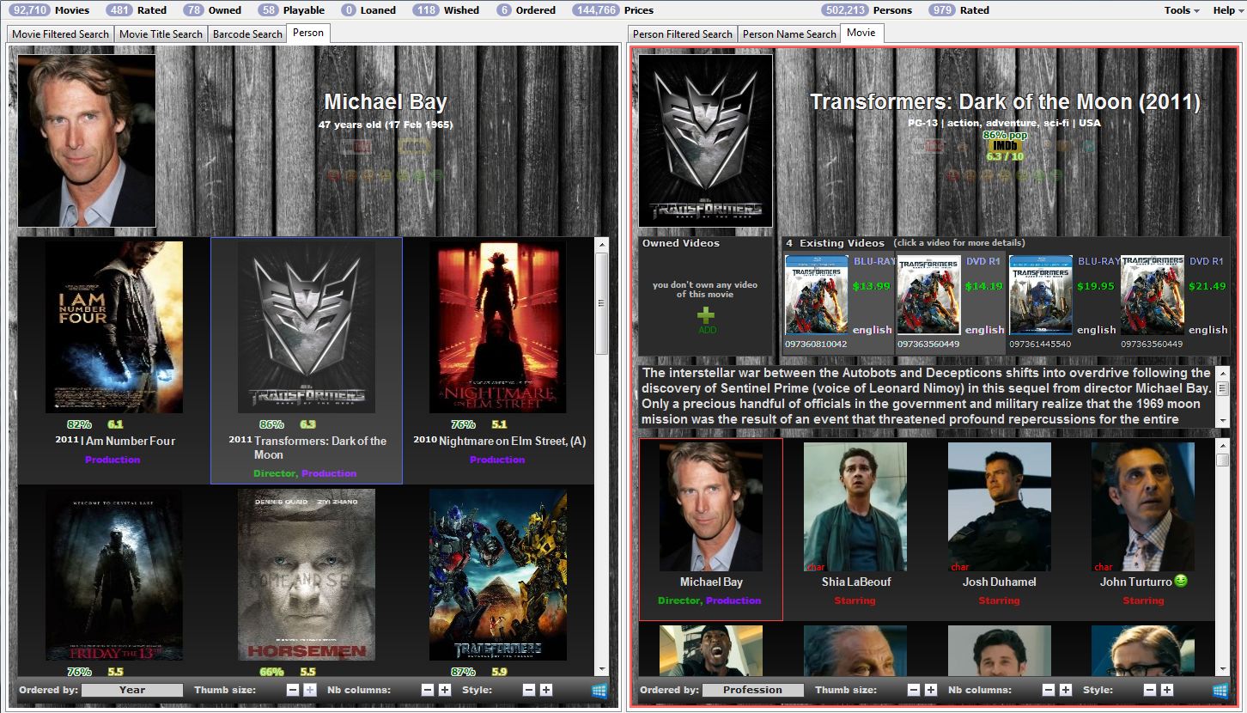Select the Movie tab in the right panel
The image size is (1247, 713).
pos(861,33)
